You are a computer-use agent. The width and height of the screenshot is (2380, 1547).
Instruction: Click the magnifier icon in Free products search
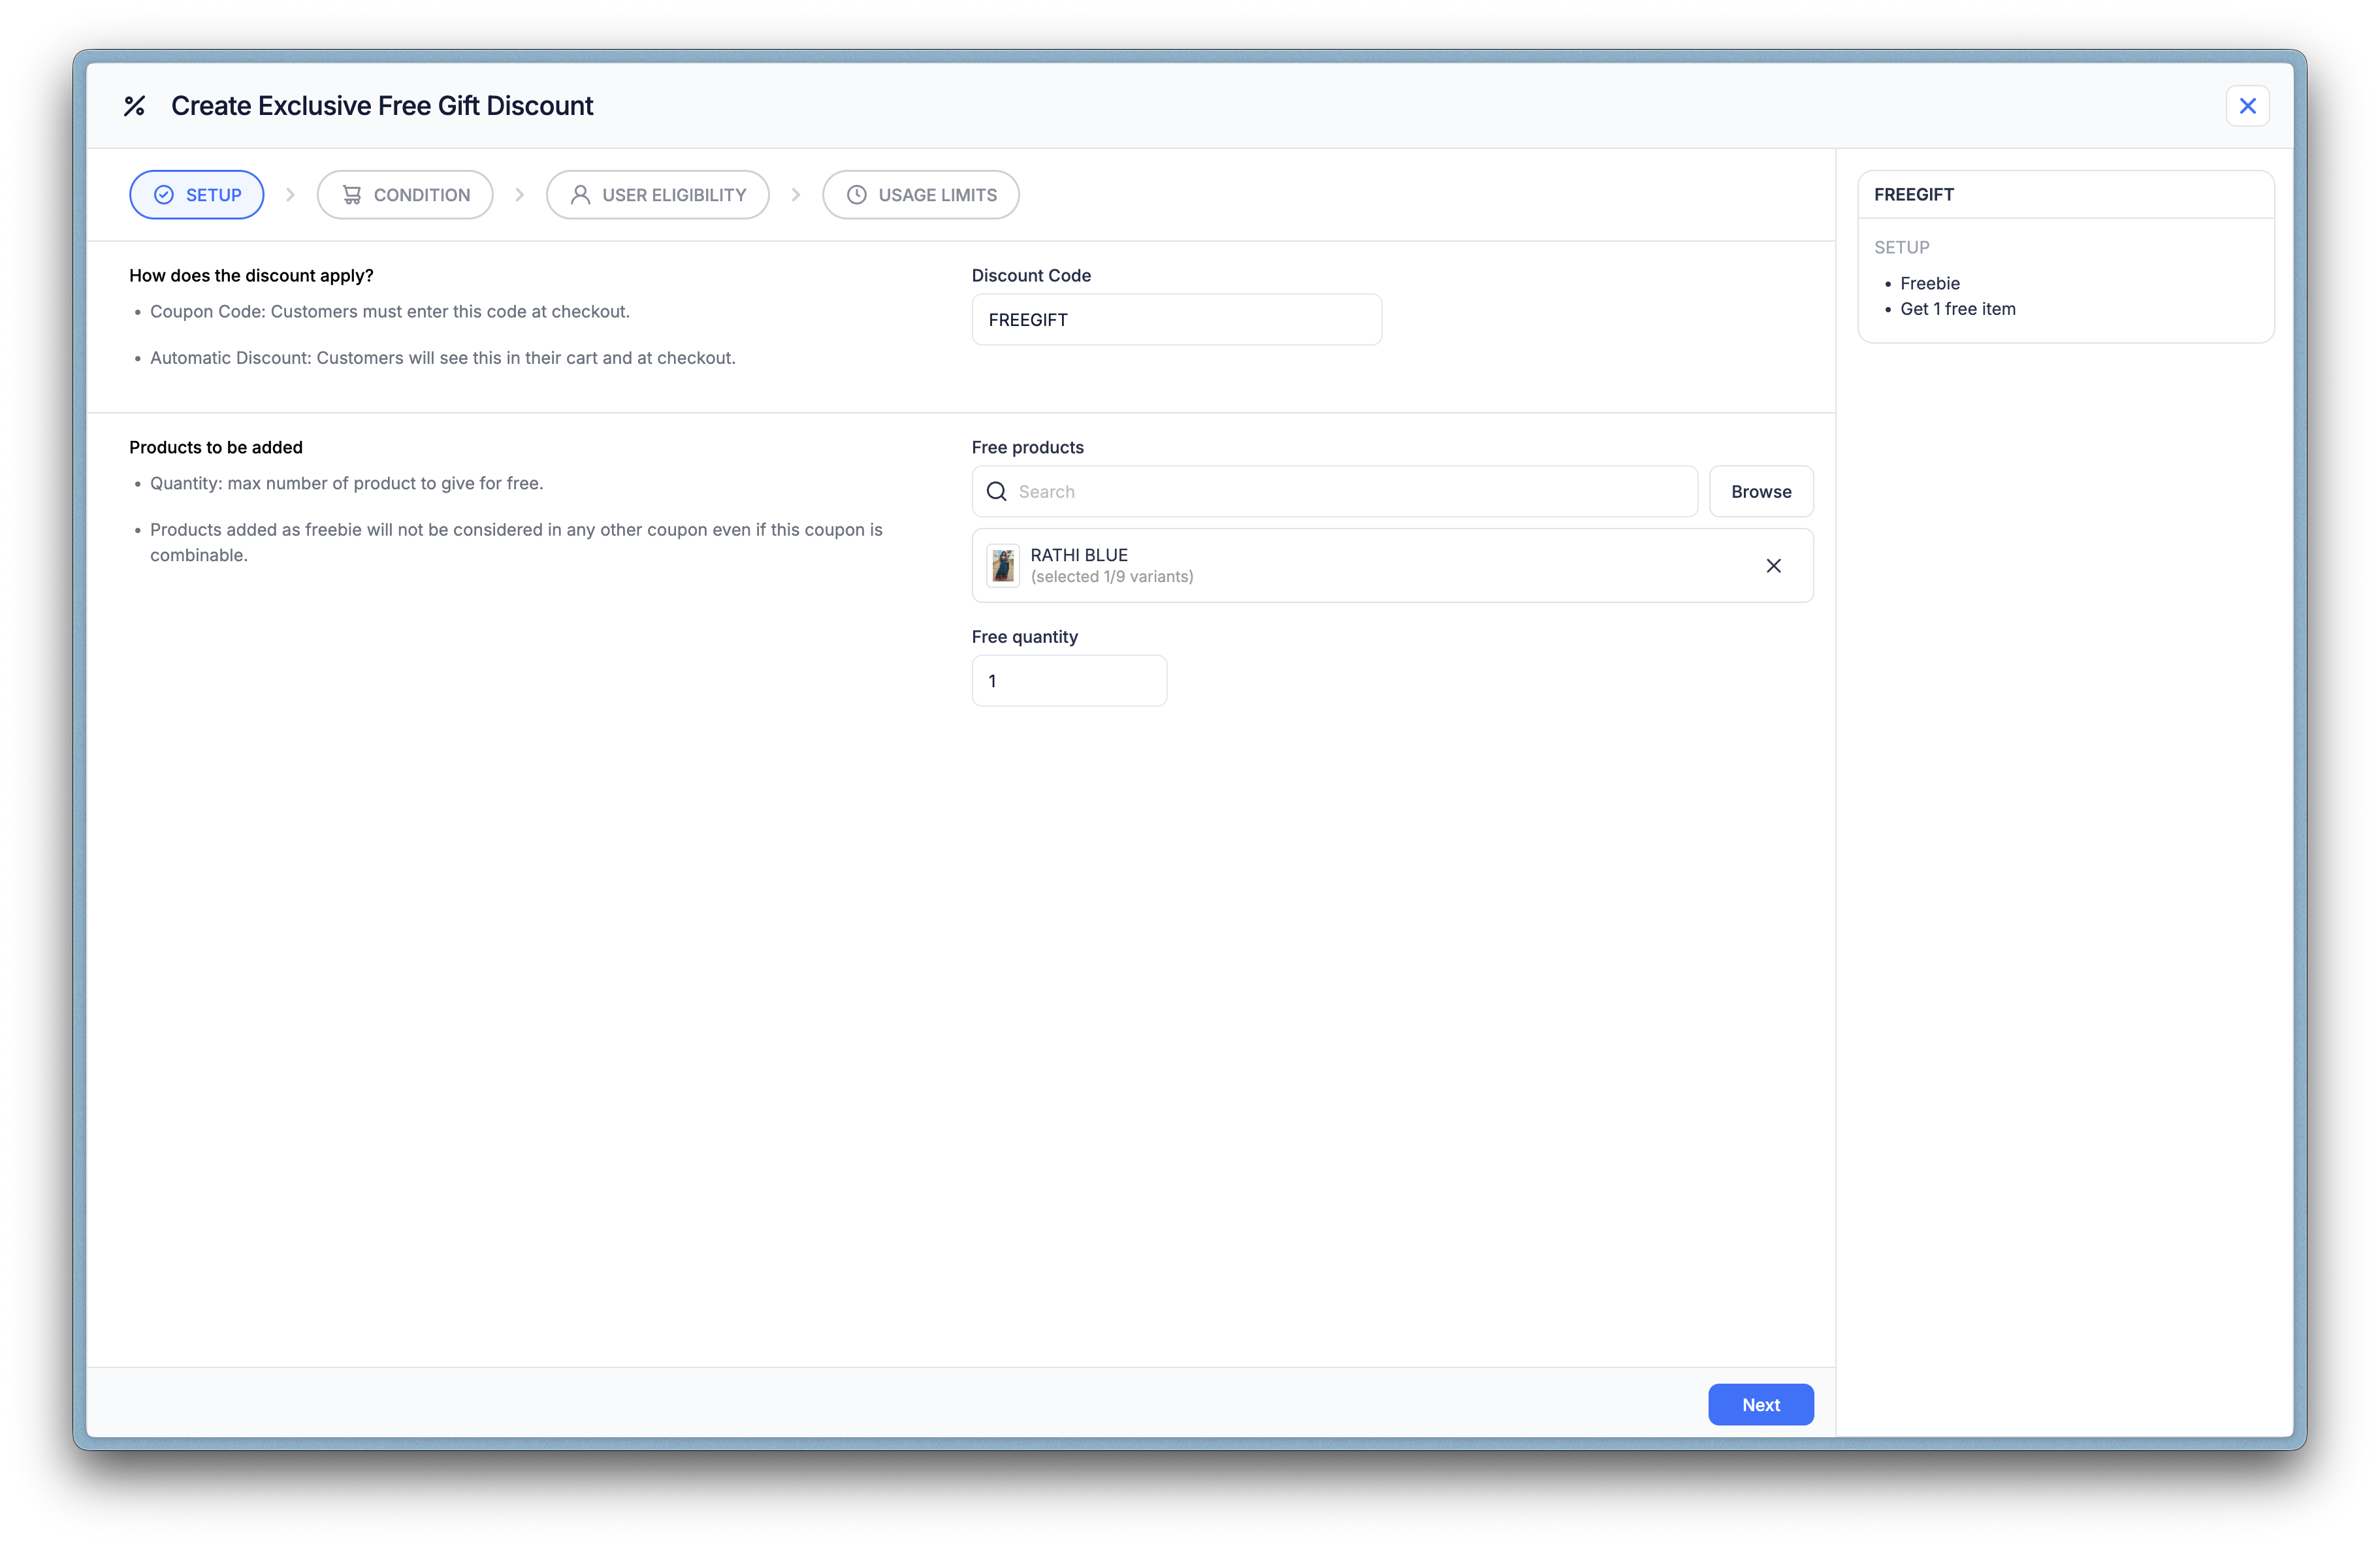tap(997, 491)
